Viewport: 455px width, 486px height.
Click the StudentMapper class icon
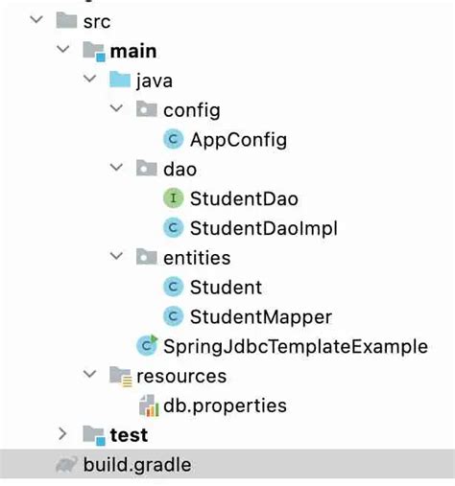(173, 316)
